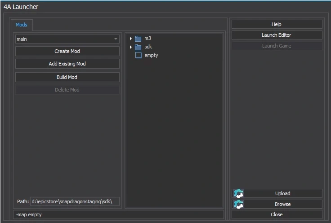Viewport: 331px width, 223px height.
Task: Click the Create Mod button
Action: click(x=67, y=51)
